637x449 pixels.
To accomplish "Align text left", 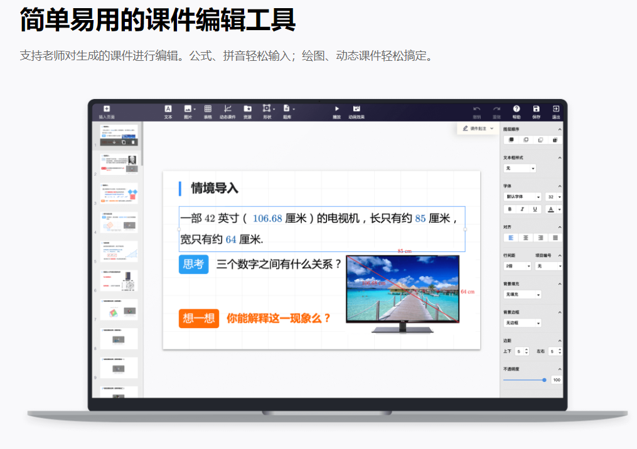I will point(511,238).
